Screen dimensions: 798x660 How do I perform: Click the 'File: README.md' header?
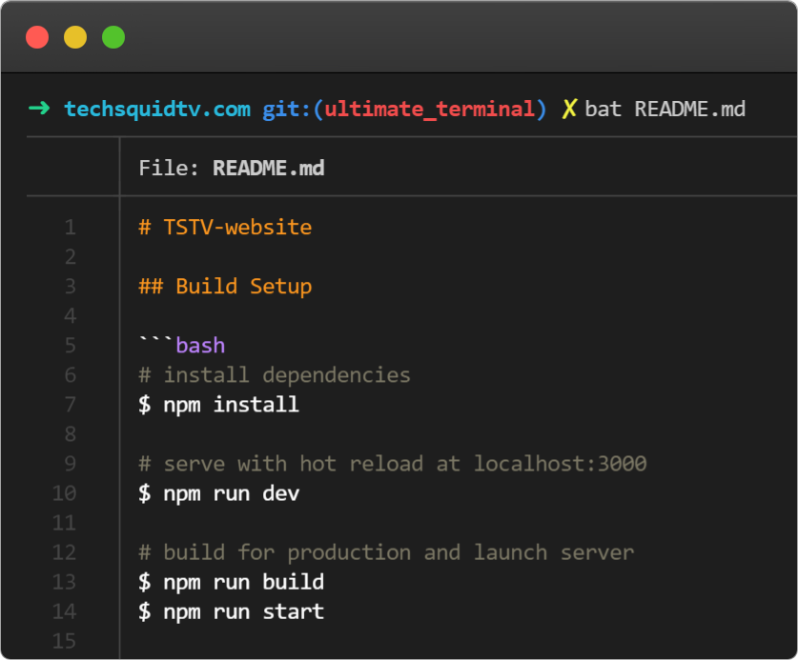232,168
